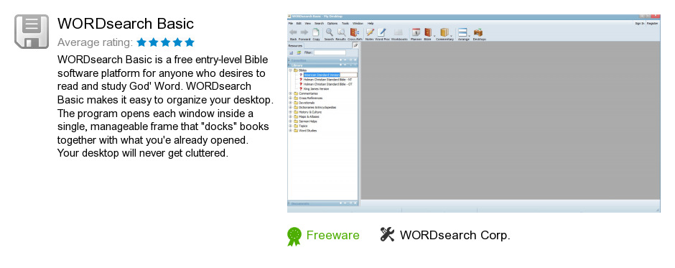Viewport: 675px width, 268px height.
Task: Open the Options menu
Action: [332, 23]
